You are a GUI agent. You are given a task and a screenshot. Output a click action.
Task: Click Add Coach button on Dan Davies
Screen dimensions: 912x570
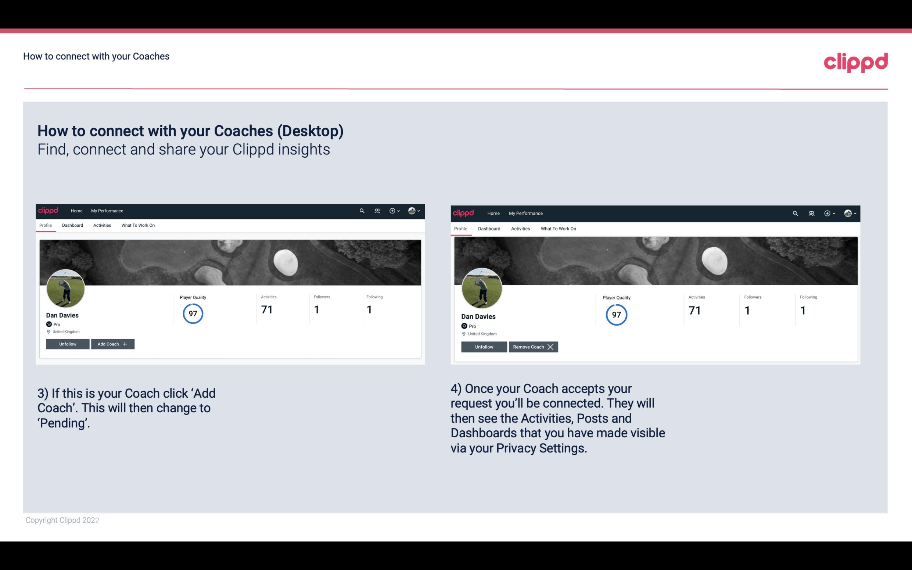[x=112, y=344]
